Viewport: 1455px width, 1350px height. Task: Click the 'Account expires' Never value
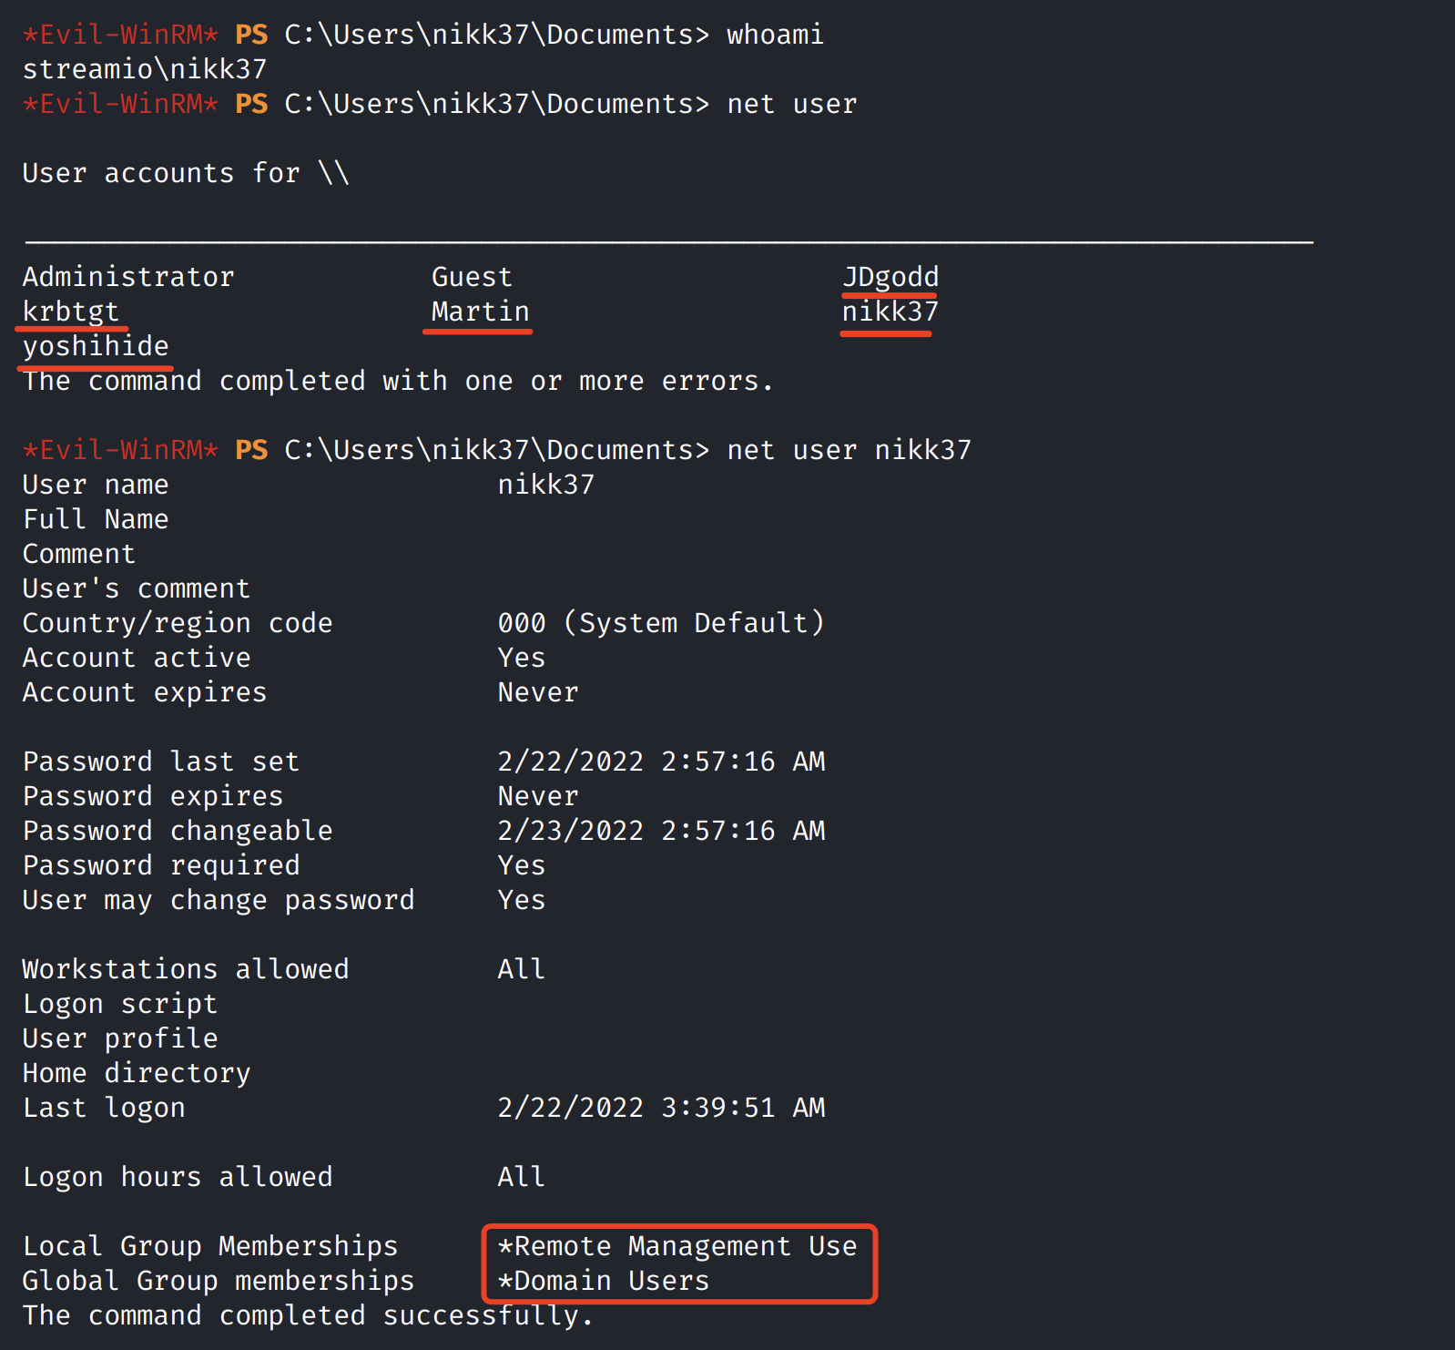(x=537, y=692)
